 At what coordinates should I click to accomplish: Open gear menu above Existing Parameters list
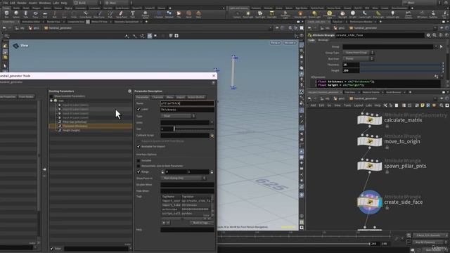point(129,91)
